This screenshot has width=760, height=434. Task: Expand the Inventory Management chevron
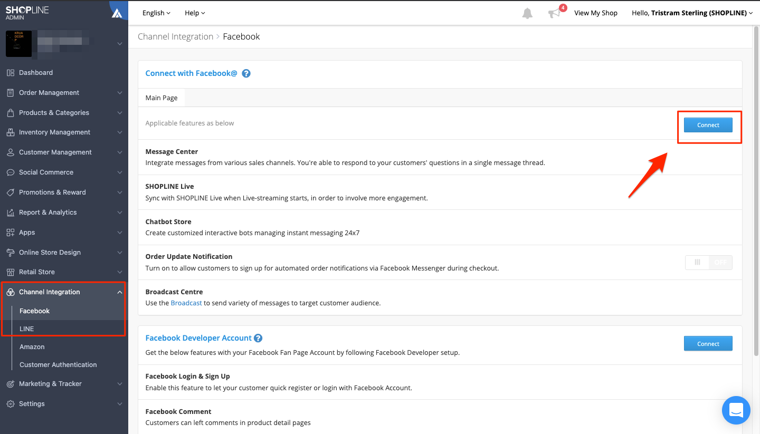click(x=119, y=132)
